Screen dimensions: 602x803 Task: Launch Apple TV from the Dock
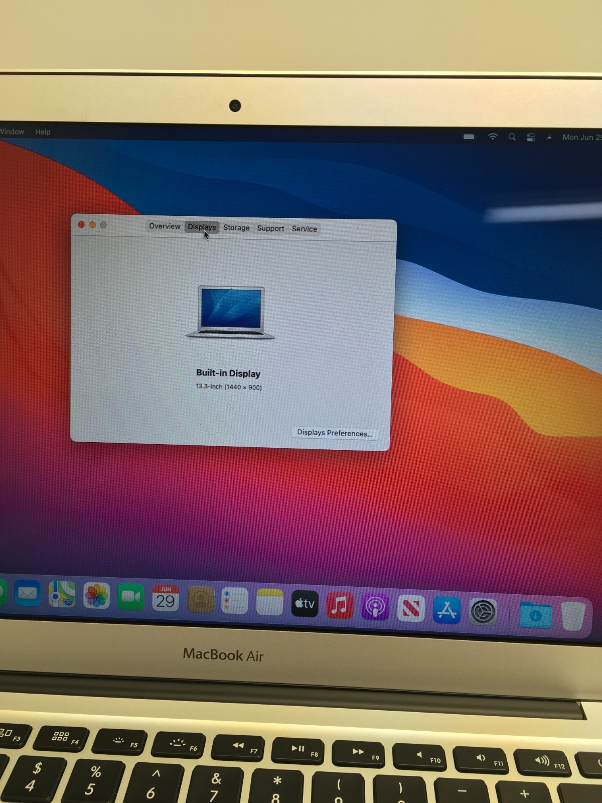[x=305, y=603]
